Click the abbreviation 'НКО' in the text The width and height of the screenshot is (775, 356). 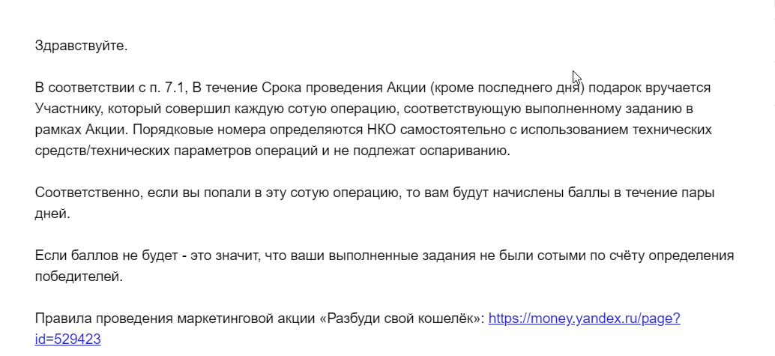[x=382, y=130]
